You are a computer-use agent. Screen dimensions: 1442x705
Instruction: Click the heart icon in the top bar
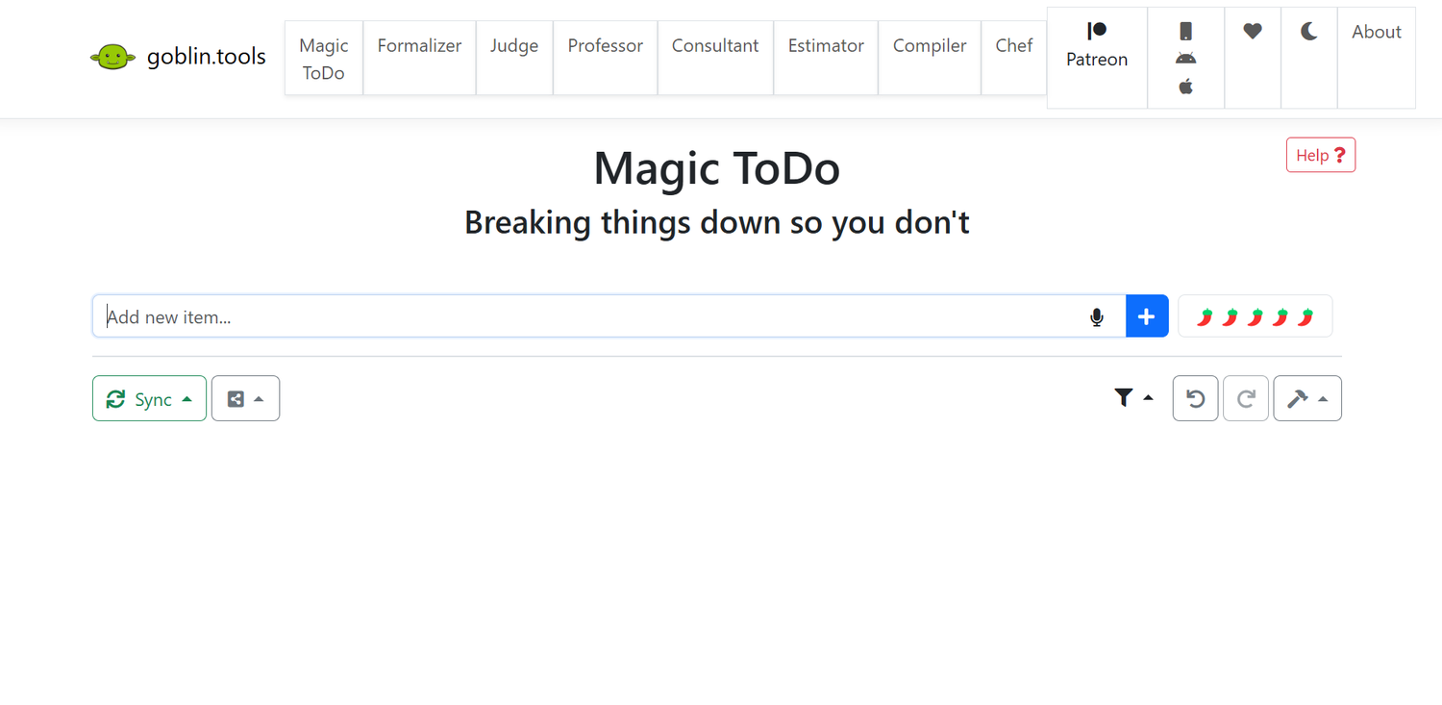click(x=1252, y=31)
